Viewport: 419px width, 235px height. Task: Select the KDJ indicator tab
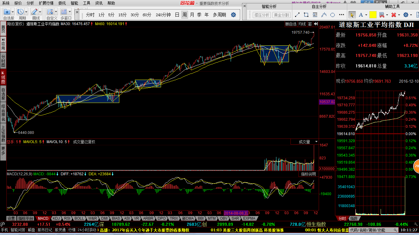(x=56, y=218)
